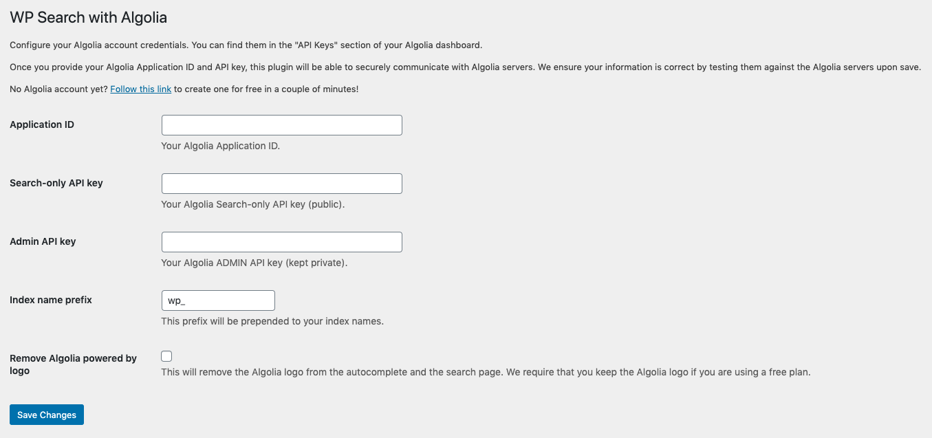Image resolution: width=932 pixels, height=438 pixels.
Task: Click the WP Search with Algolia heading
Action: (x=88, y=17)
